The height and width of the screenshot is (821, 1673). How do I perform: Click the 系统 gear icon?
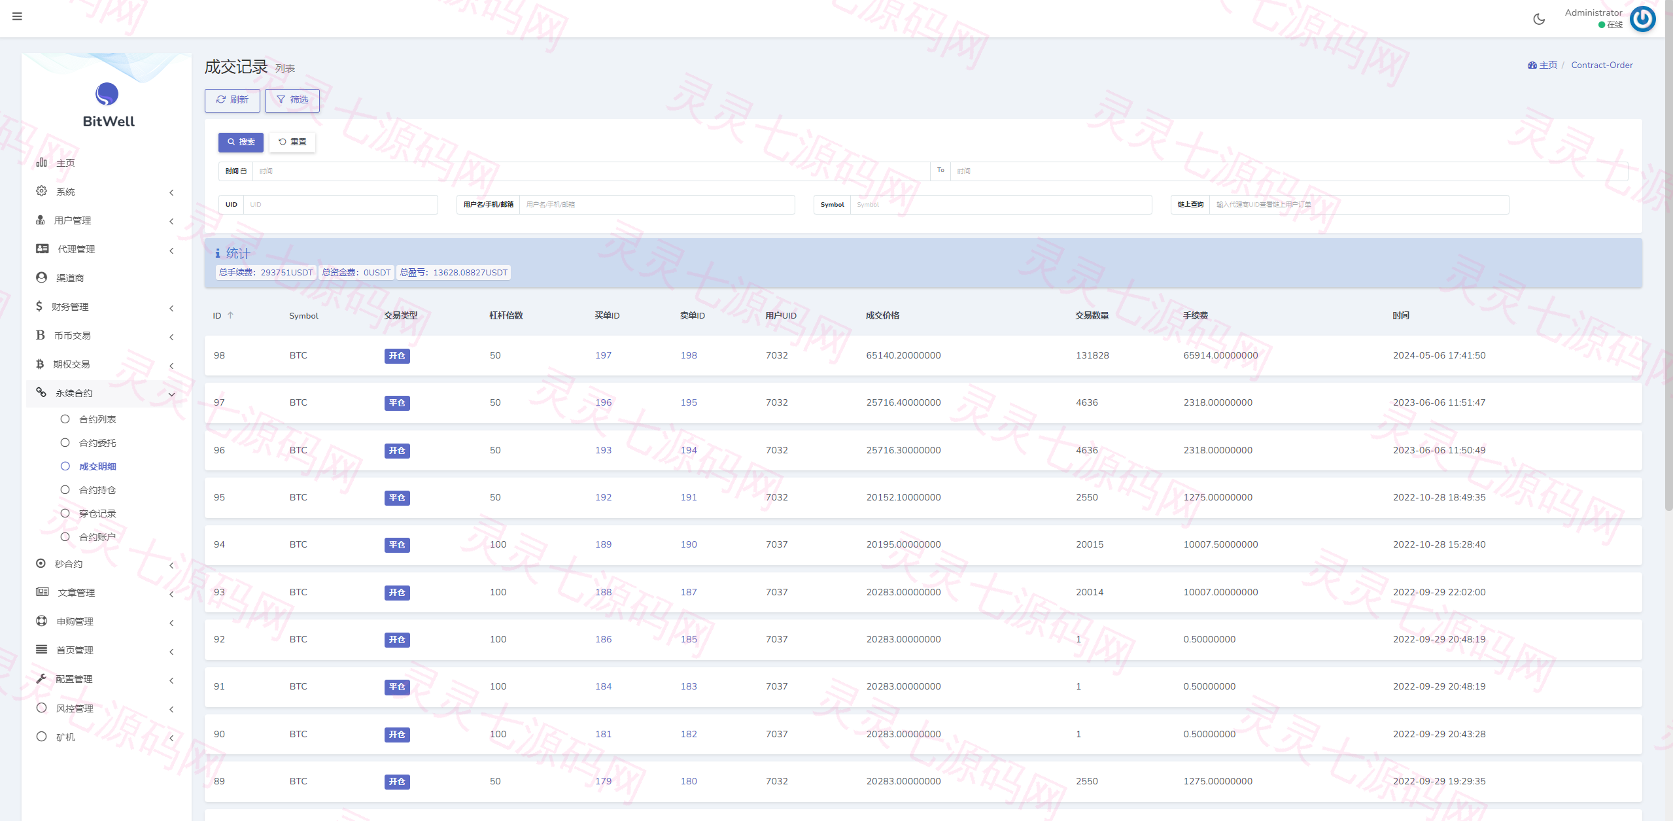point(41,191)
